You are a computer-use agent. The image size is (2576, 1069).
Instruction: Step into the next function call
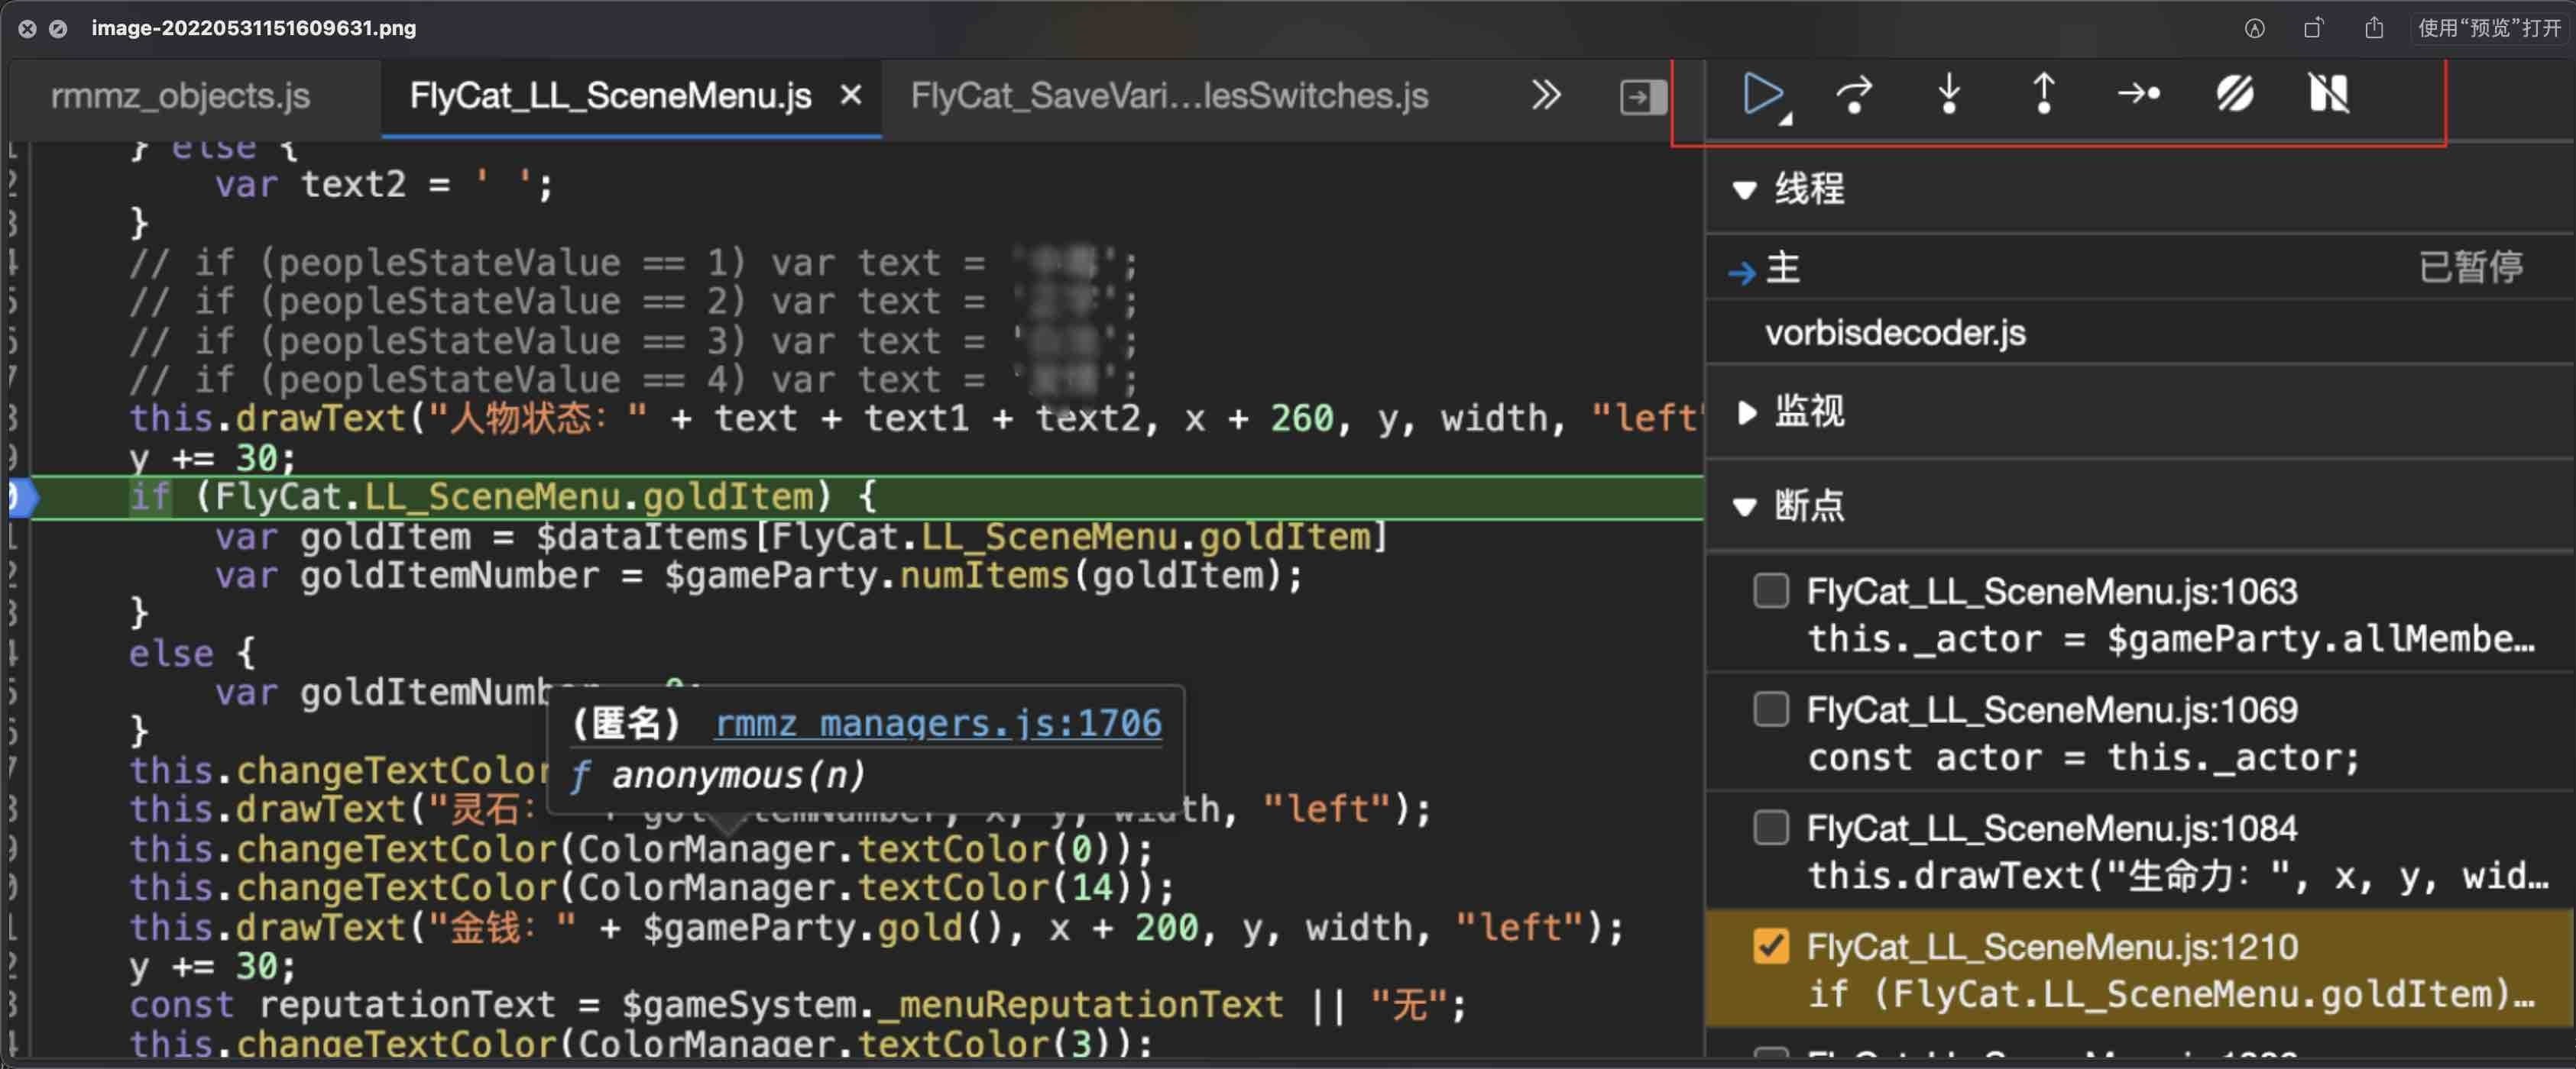1948,95
